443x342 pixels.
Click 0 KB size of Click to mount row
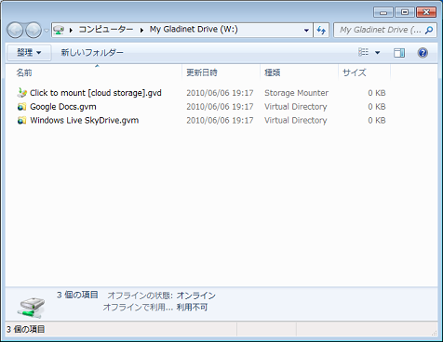tap(377, 93)
